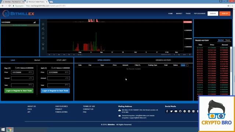Open the Windows Start menu

coord(3,129)
